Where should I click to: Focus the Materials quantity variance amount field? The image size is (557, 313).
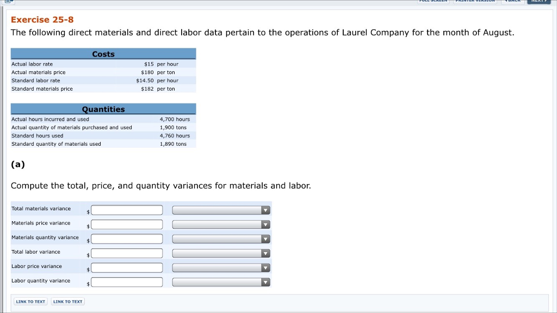(x=127, y=239)
